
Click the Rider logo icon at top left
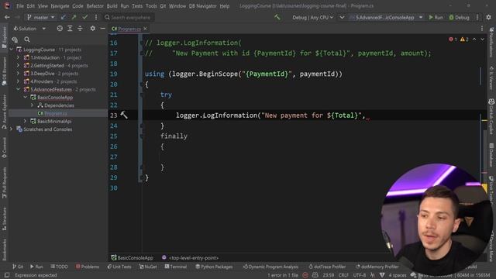point(7,5)
